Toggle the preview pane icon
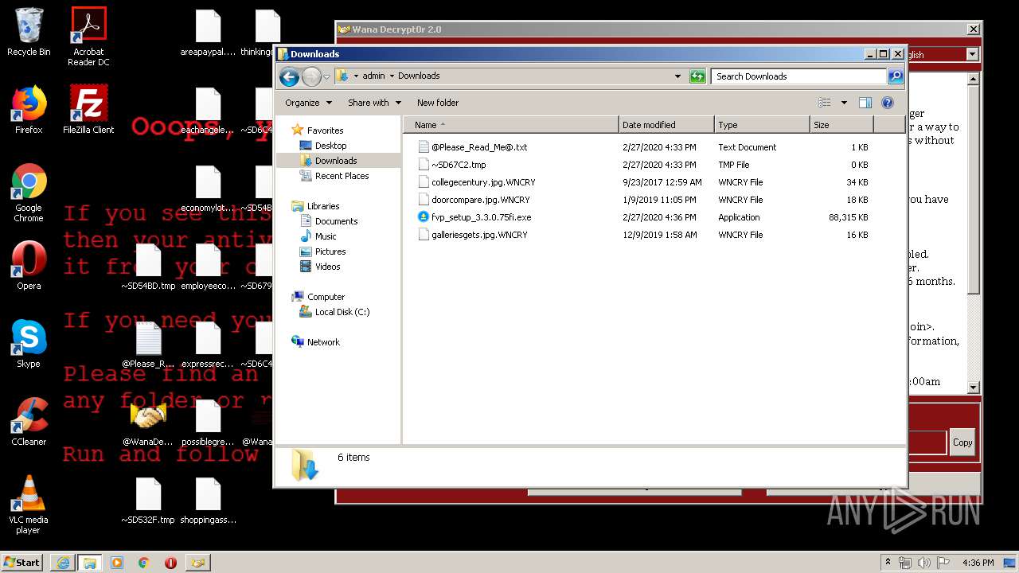Image resolution: width=1019 pixels, height=573 pixels. click(x=865, y=103)
